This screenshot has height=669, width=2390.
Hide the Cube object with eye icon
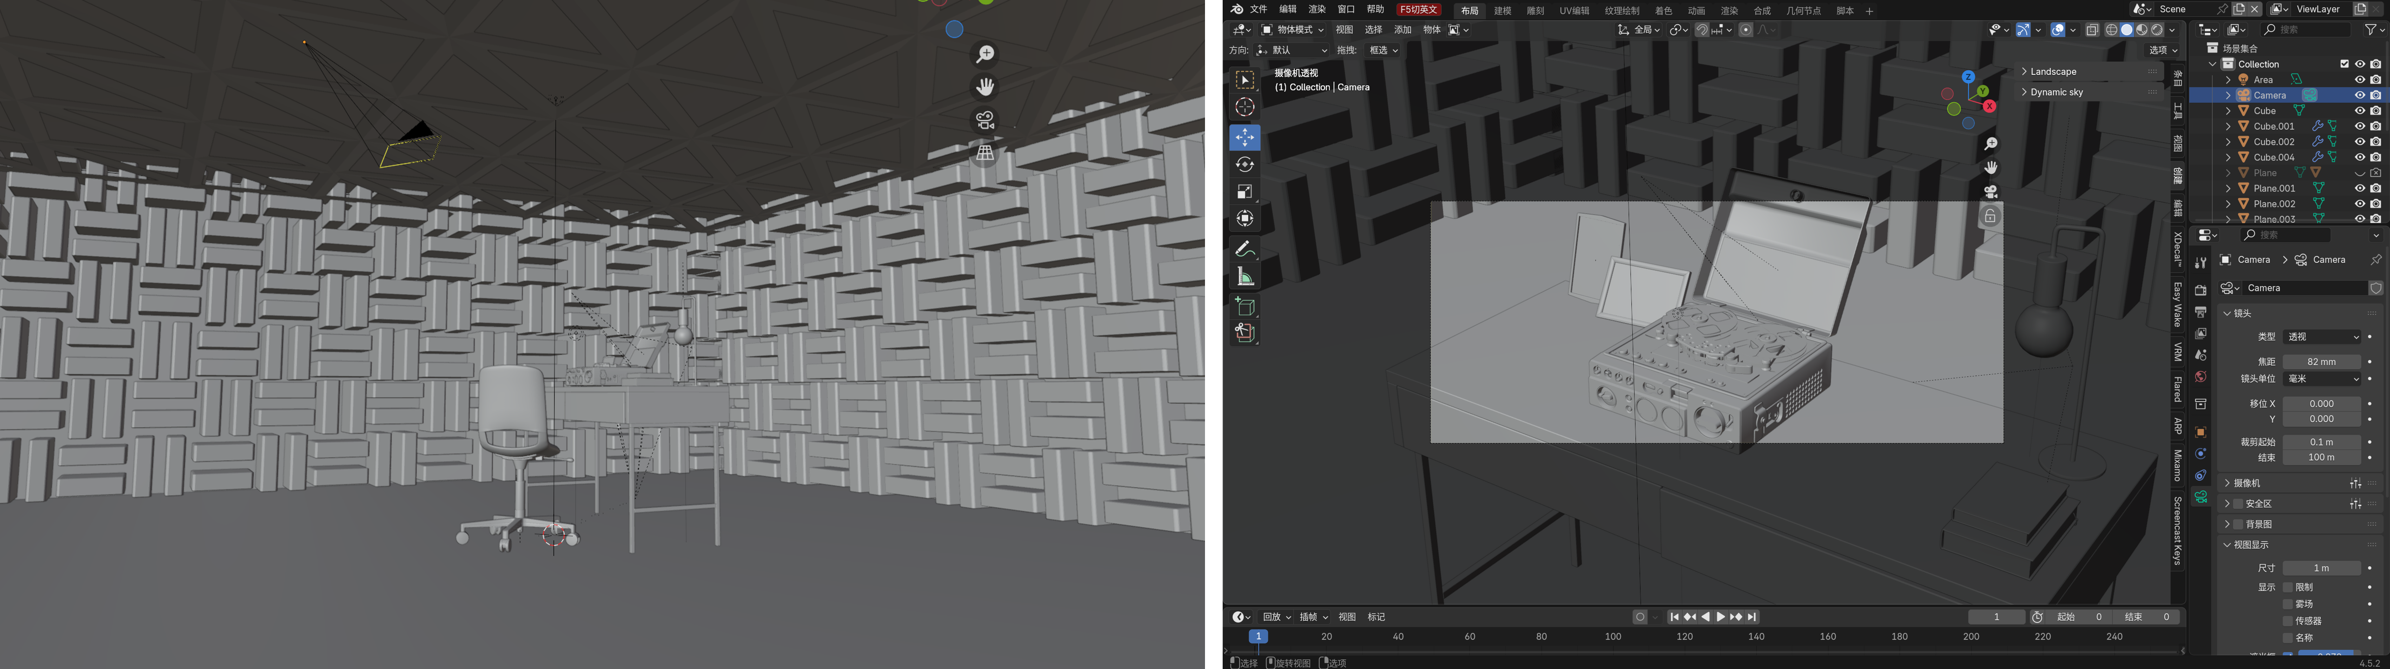pyautogui.click(x=2359, y=112)
